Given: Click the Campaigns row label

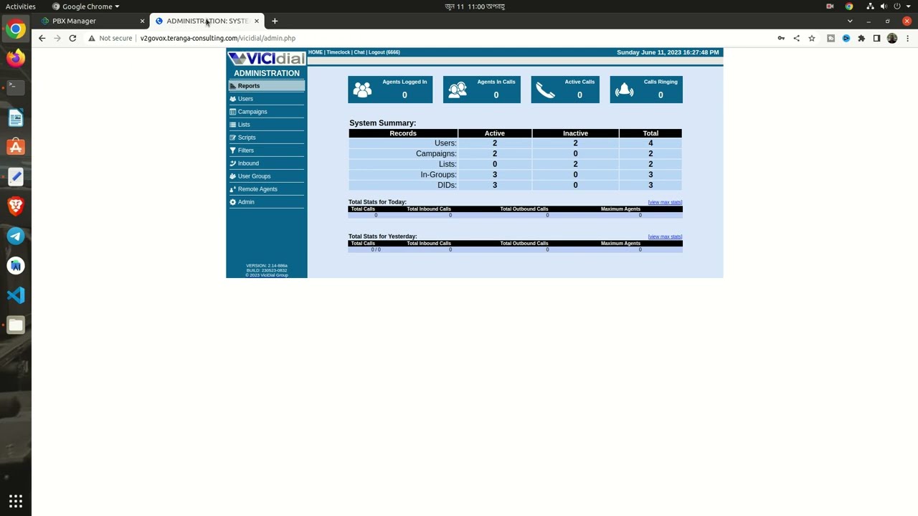Looking at the screenshot, I should [436, 153].
